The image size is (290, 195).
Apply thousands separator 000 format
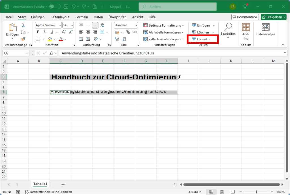[x=135, y=32]
